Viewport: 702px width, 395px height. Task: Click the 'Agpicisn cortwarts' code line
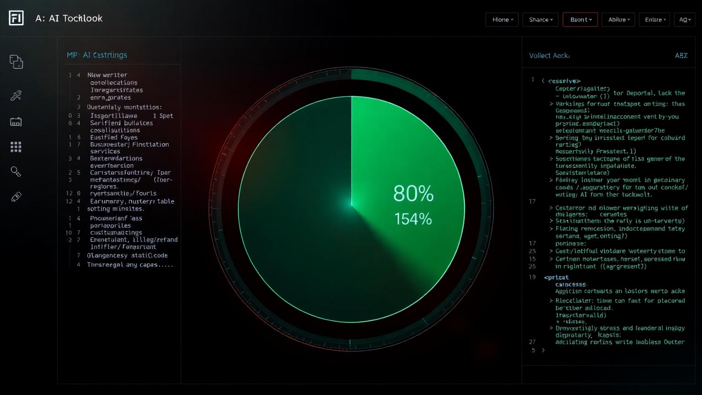(x=620, y=291)
